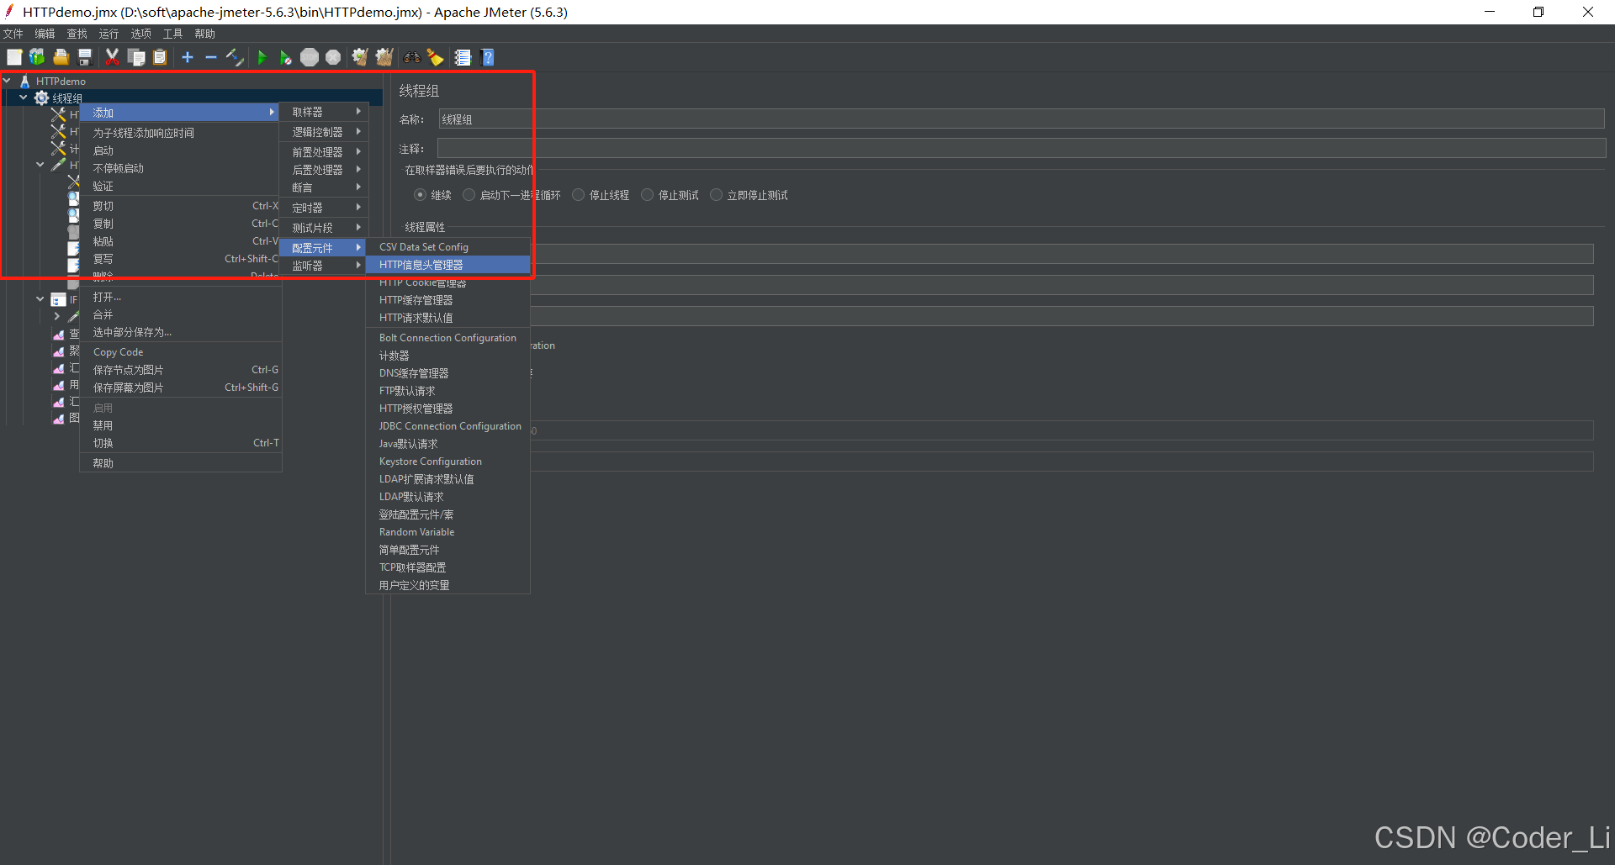The image size is (1615, 865).
Task: Click Start no pauses icon
Action: [286, 57]
